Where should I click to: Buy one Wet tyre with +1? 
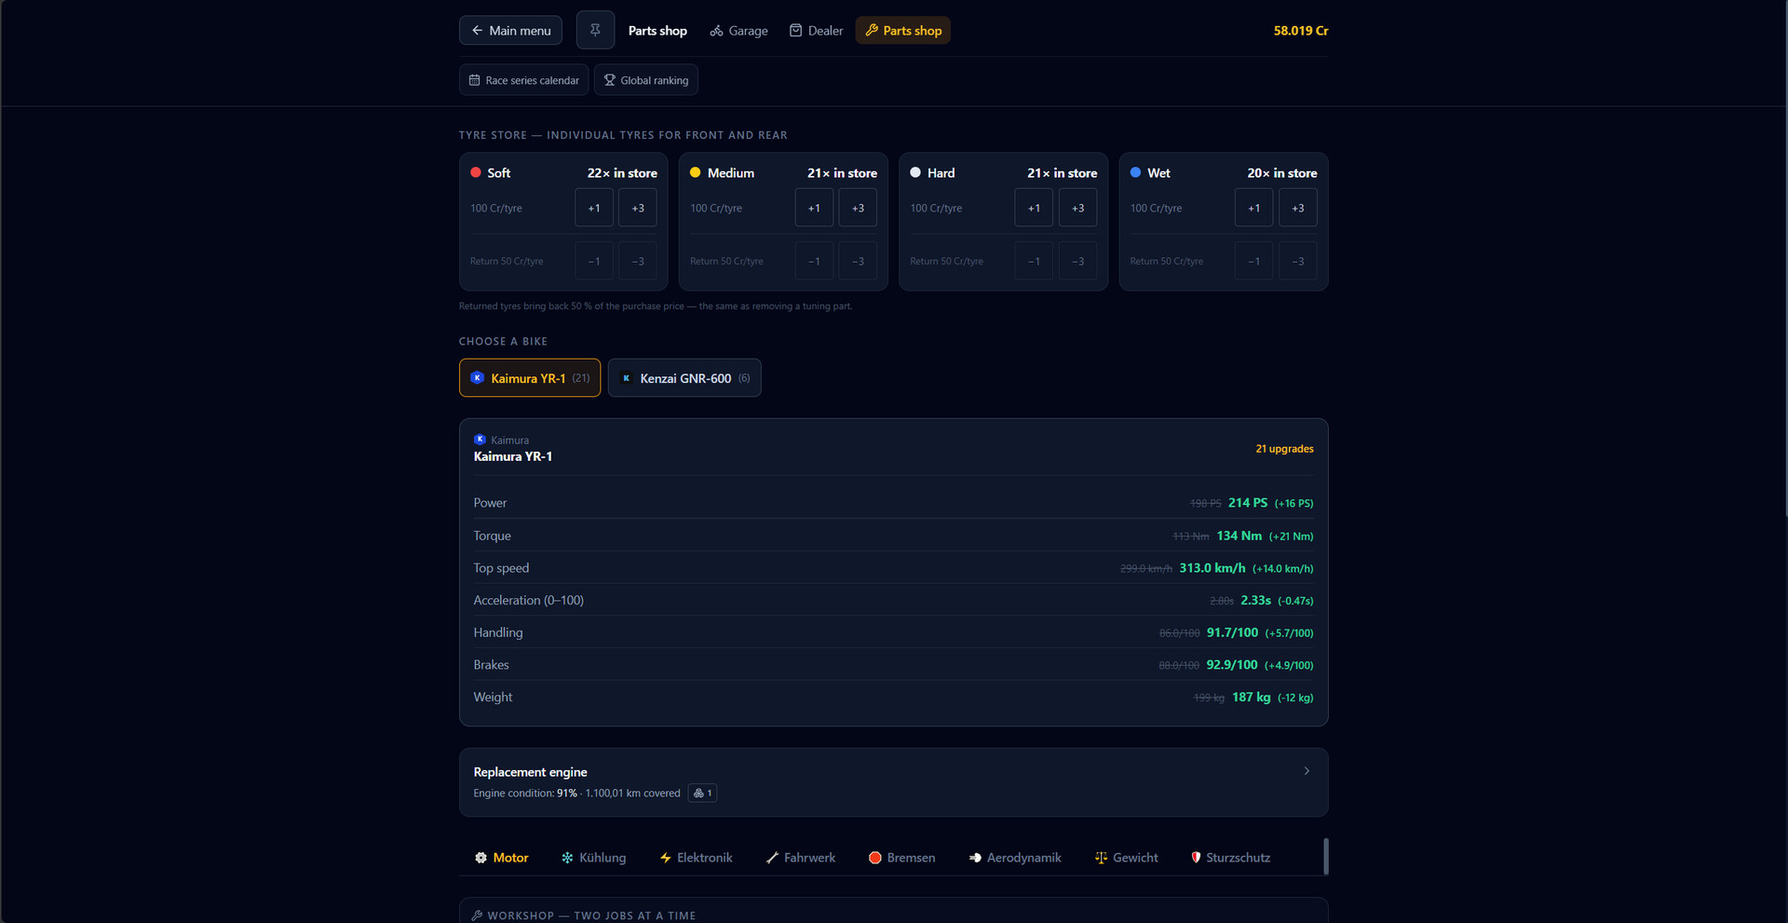1253,208
